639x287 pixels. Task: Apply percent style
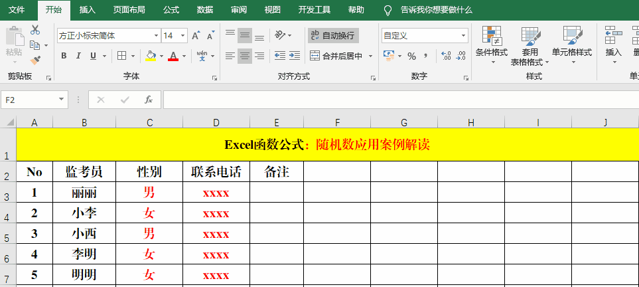point(411,56)
